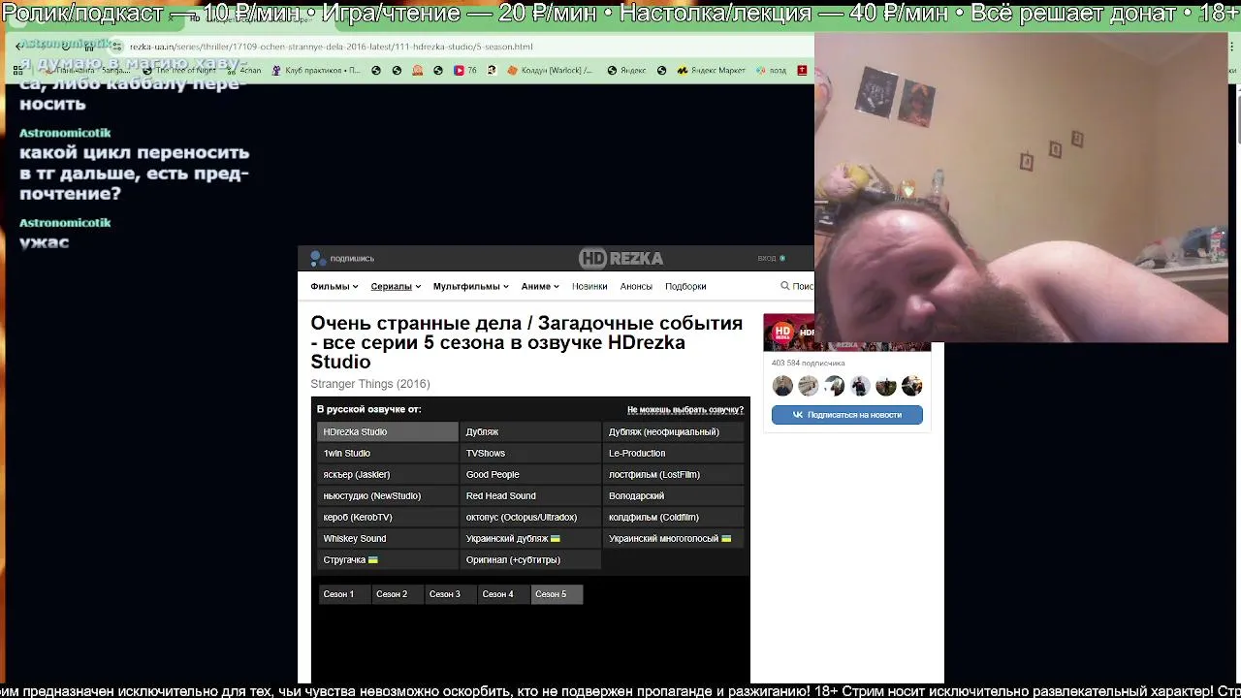
Task: Select 'Оригинал (+субтитры)' option
Action: pos(530,559)
